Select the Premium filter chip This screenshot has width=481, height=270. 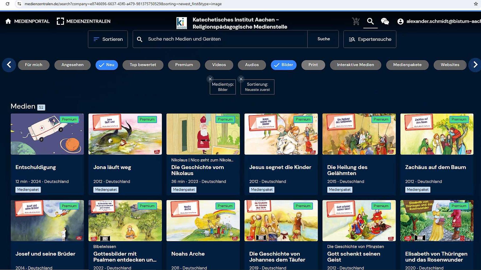184,65
